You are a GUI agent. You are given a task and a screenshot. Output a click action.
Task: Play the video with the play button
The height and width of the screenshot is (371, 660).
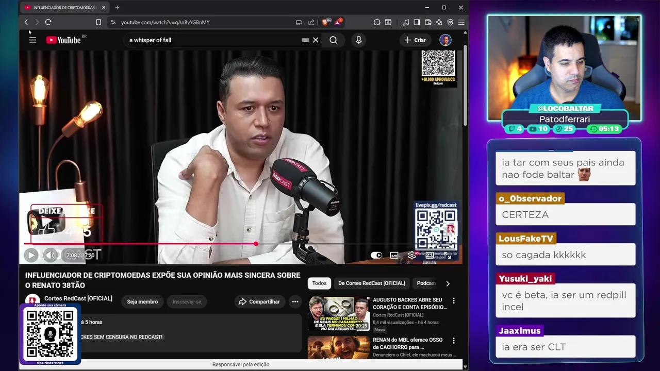coord(31,255)
